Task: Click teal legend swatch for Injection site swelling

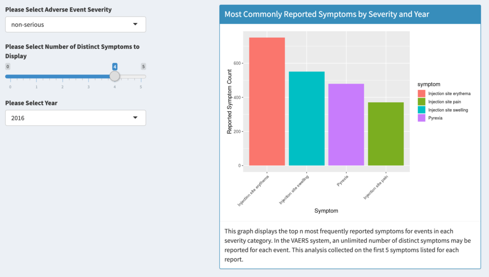Action: pyautogui.click(x=421, y=110)
